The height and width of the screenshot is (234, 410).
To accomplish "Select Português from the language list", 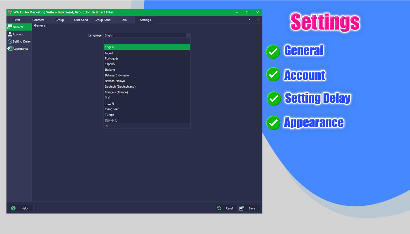I will tap(147, 58).
